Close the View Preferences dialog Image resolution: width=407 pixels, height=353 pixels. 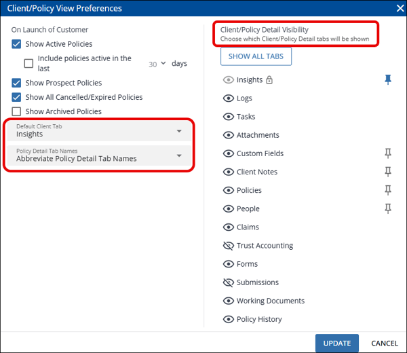[x=400, y=8]
